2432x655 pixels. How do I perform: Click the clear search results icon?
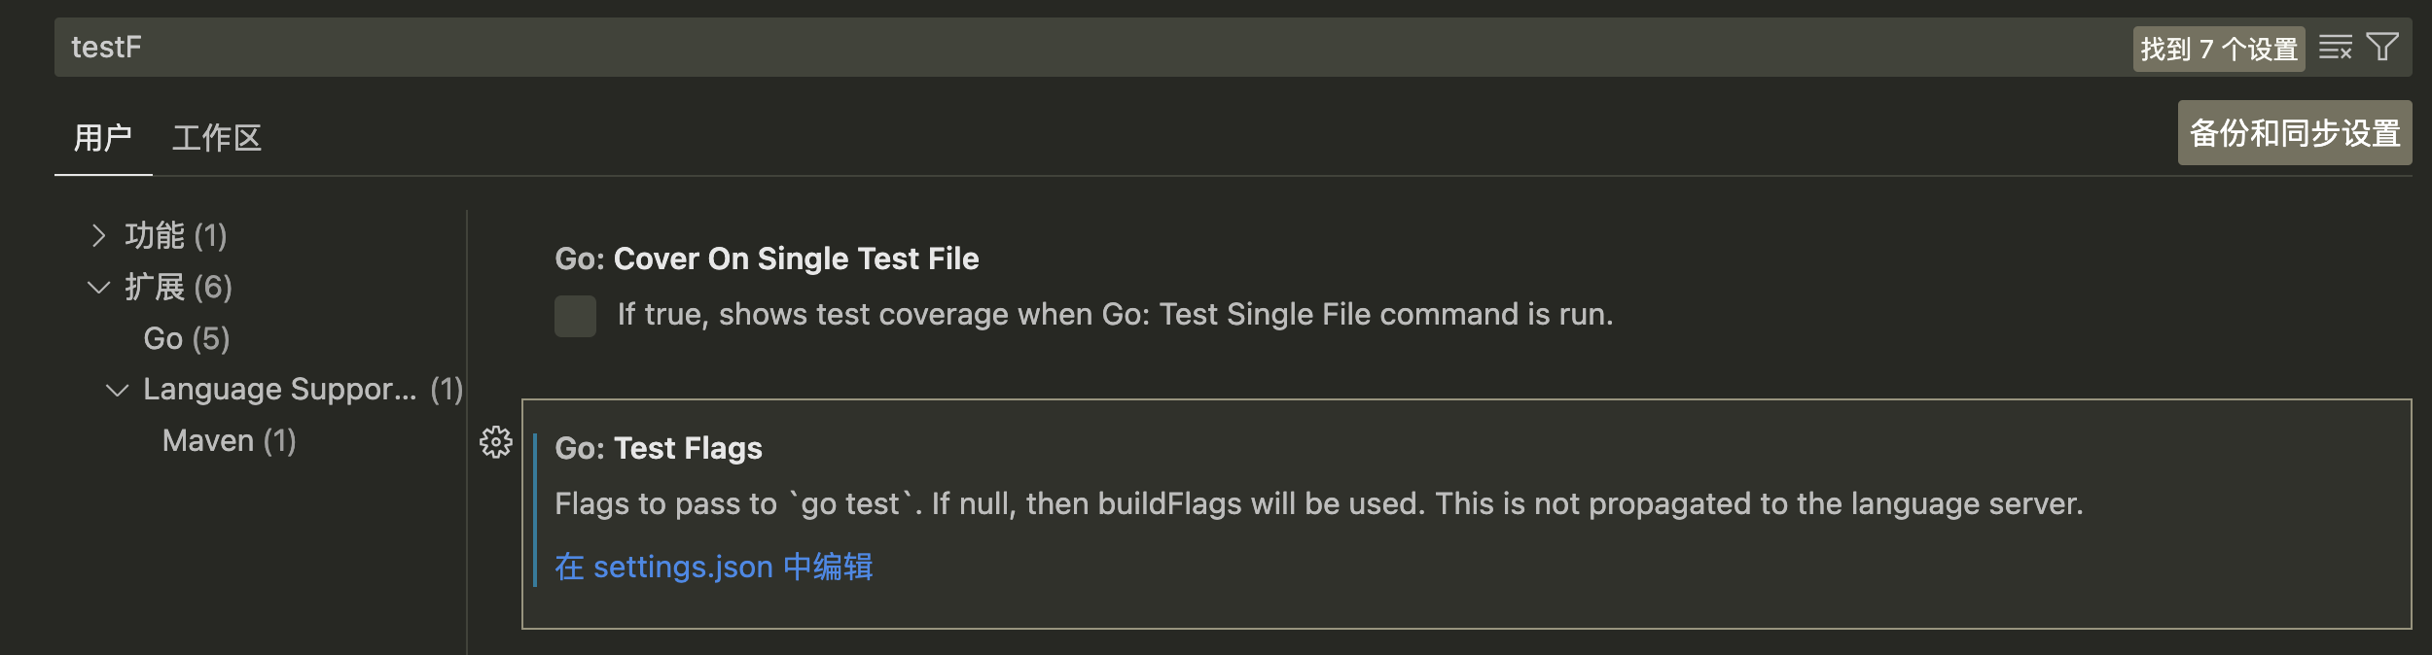coord(2335,46)
